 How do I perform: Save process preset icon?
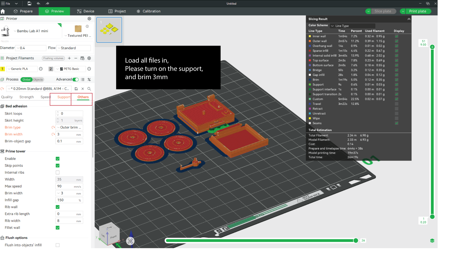tap(76, 89)
